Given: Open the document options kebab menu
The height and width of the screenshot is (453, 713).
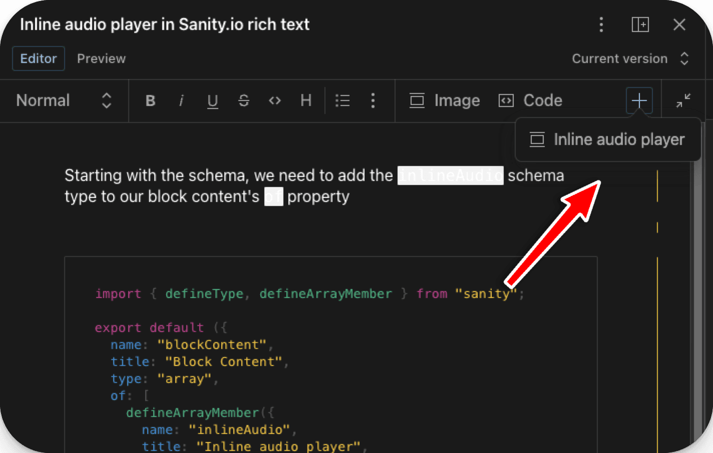Looking at the screenshot, I should click(601, 24).
